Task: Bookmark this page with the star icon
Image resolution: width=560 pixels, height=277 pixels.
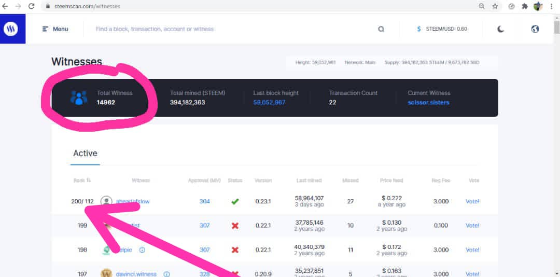Action: pyautogui.click(x=495, y=6)
